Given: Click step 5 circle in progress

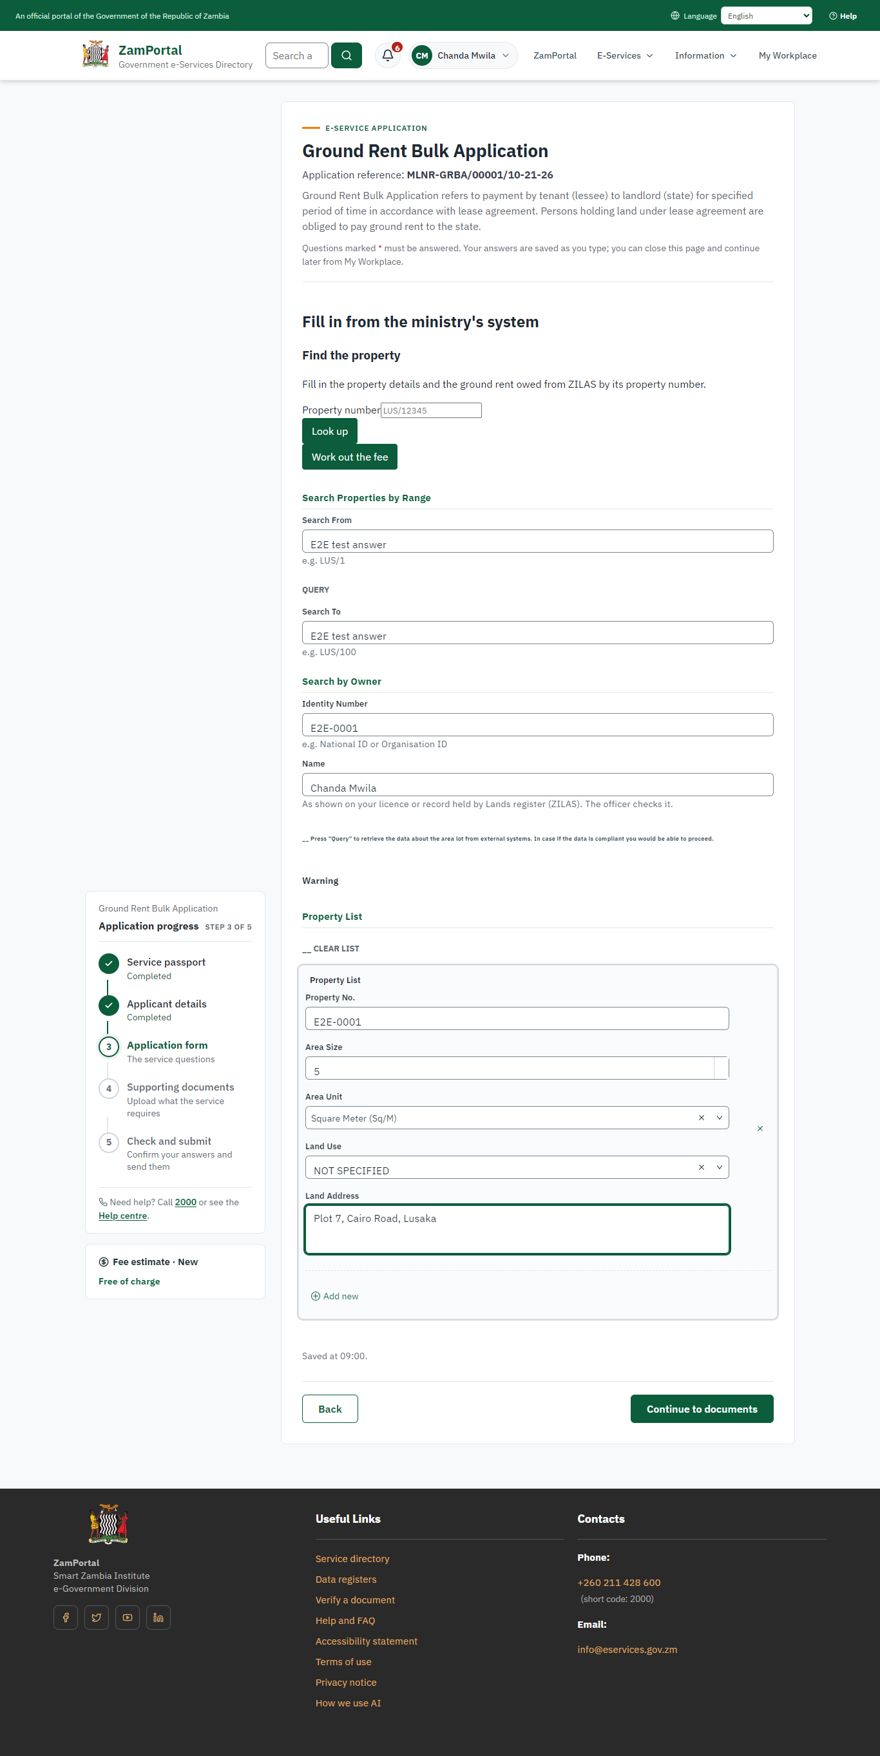Looking at the screenshot, I should (x=108, y=1143).
